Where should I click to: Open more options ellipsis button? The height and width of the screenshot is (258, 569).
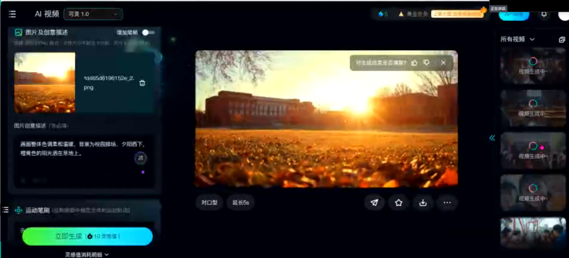pyautogui.click(x=447, y=203)
